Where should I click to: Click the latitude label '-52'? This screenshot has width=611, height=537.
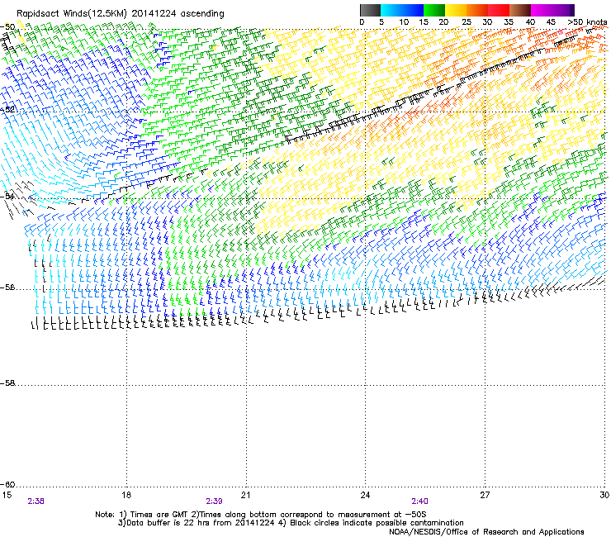[7, 110]
